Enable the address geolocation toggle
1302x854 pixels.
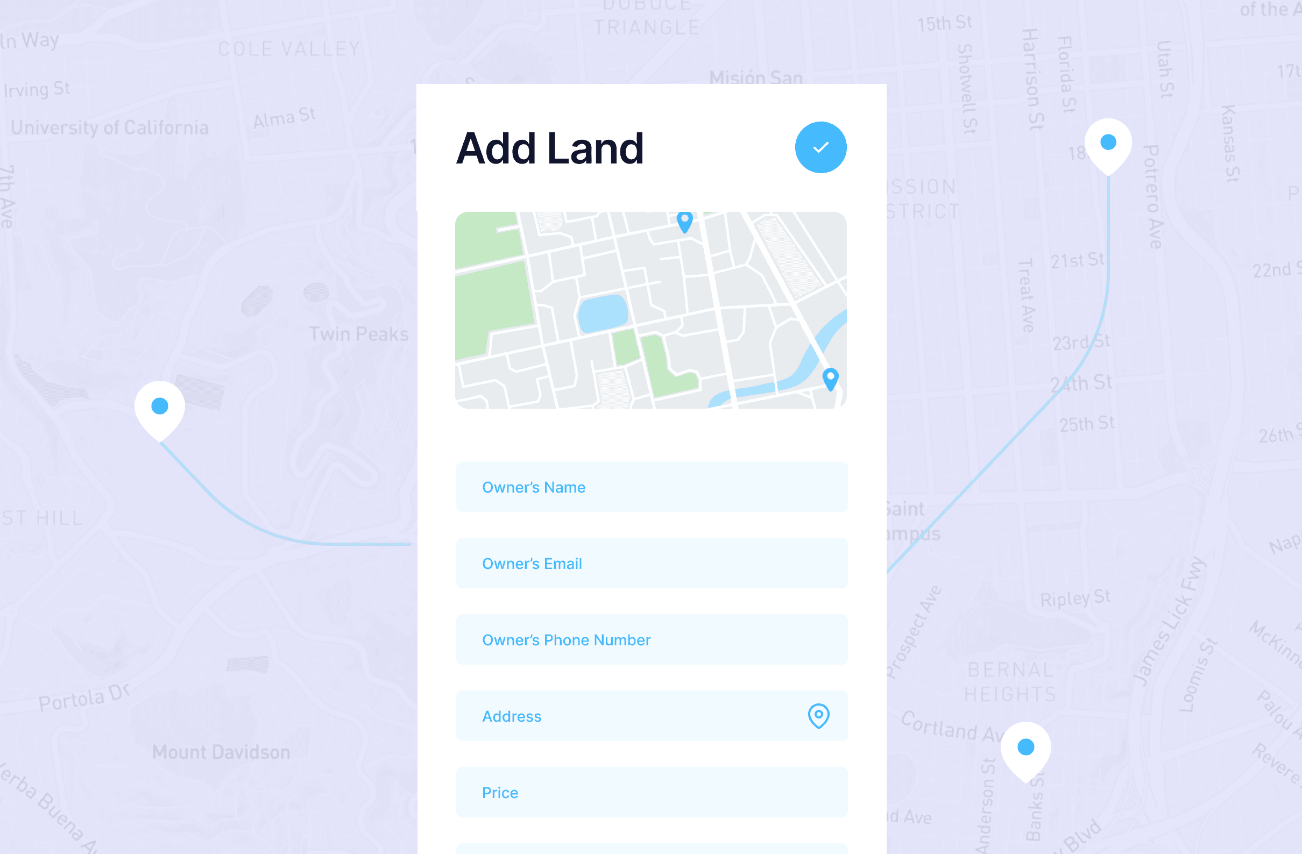pos(818,716)
